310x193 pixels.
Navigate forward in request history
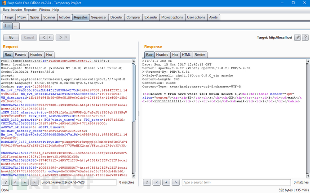(61, 37)
